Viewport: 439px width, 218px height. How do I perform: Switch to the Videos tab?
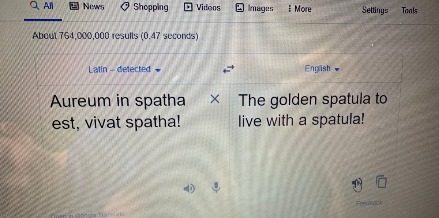(203, 8)
